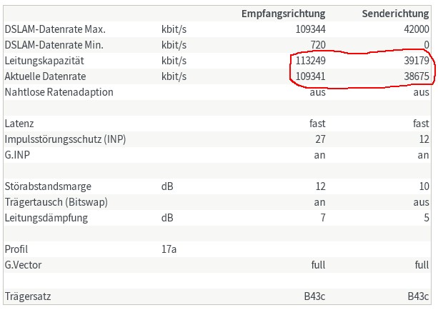
Task: Click the Senderichtung column header
Action: click(390, 14)
